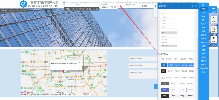Choose the blue button horizontal navigation style

(x=177, y=65)
